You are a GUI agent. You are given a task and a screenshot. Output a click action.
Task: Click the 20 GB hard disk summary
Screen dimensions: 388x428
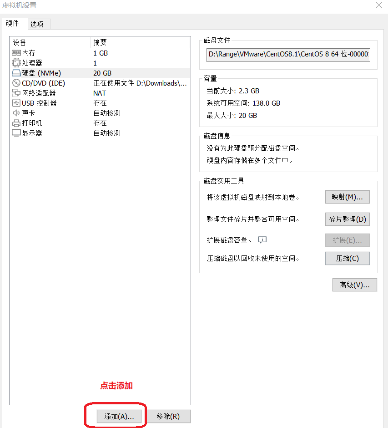[x=102, y=73]
